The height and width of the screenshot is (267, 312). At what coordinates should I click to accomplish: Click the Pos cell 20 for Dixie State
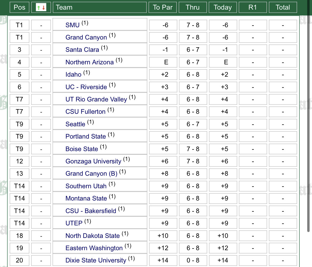click(x=19, y=260)
